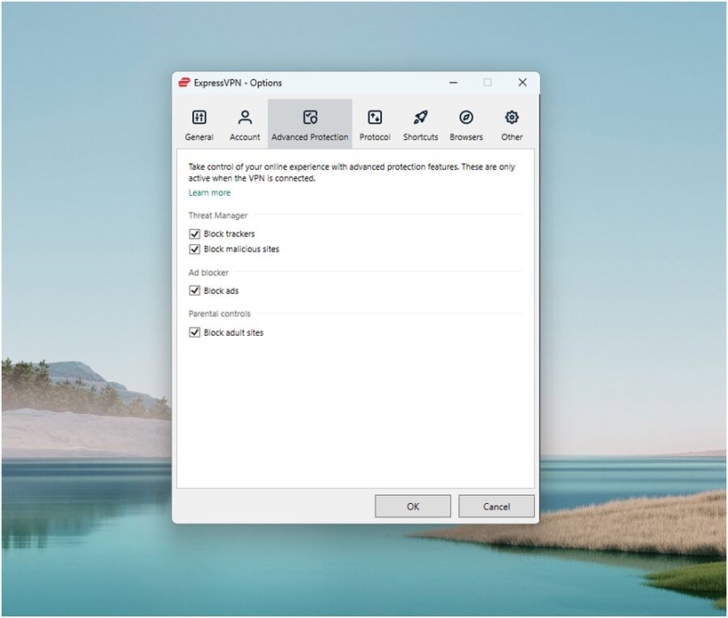Open the Account tab
Image resolution: width=728 pixels, height=618 pixels.
point(244,124)
